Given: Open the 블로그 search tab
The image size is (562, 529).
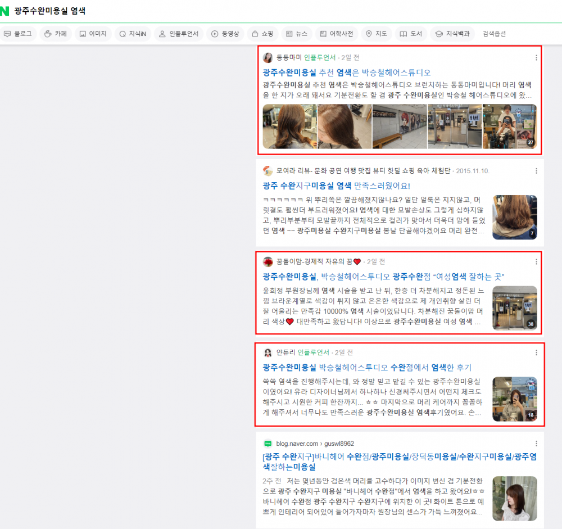Looking at the screenshot, I should [x=19, y=34].
